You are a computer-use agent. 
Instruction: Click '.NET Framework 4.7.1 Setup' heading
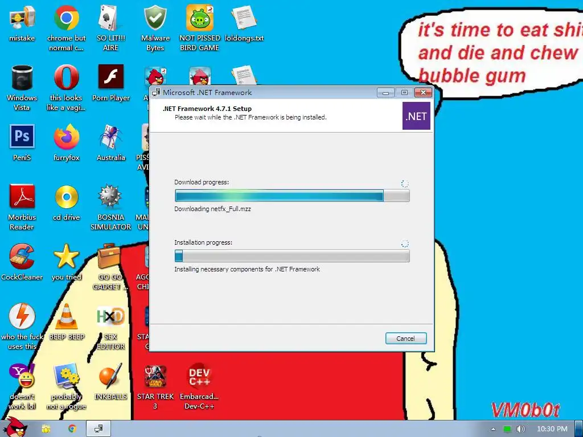click(207, 109)
